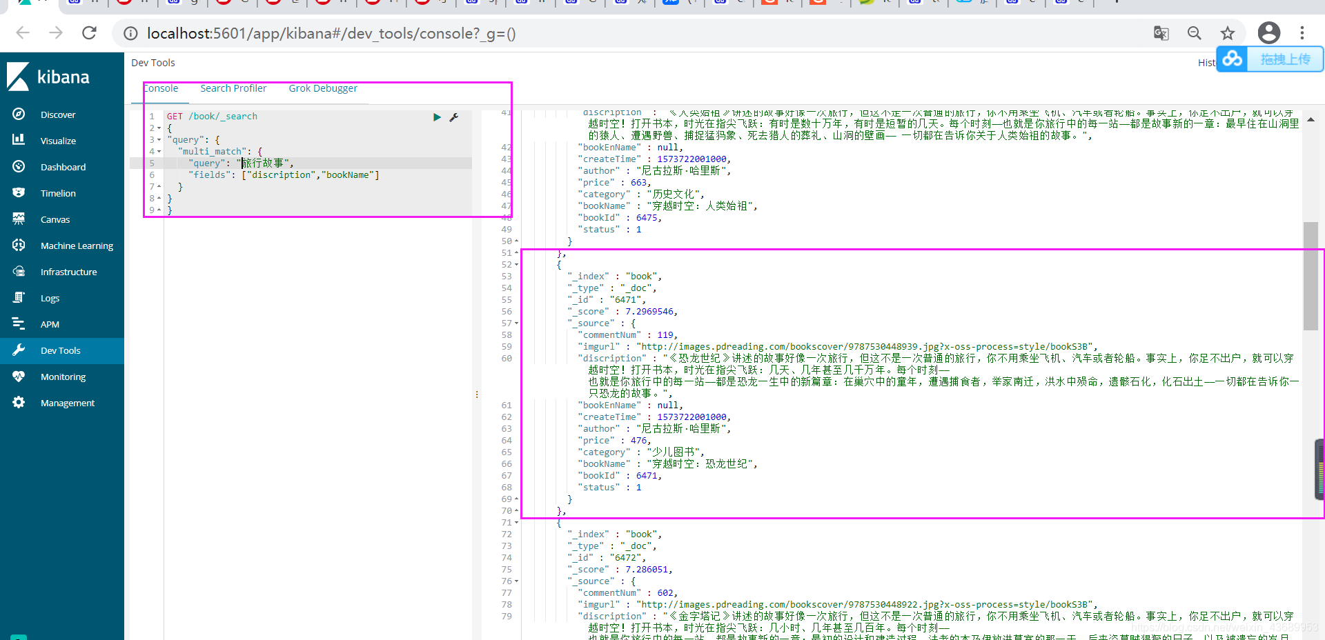Open the browser zoom icon
The width and height of the screenshot is (1325, 640).
(x=1195, y=33)
